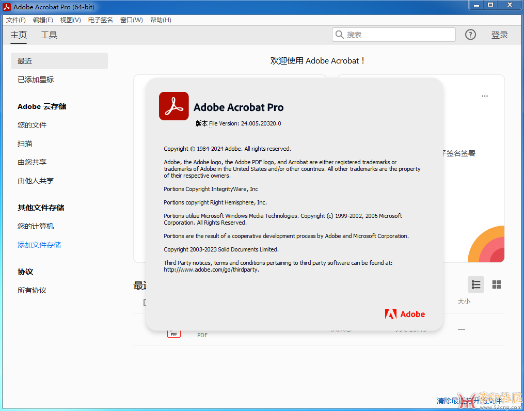524x411 pixels.
Task: Click the 'Portions Copyright IntegrityWare, Inc' line
Action: point(211,189)
